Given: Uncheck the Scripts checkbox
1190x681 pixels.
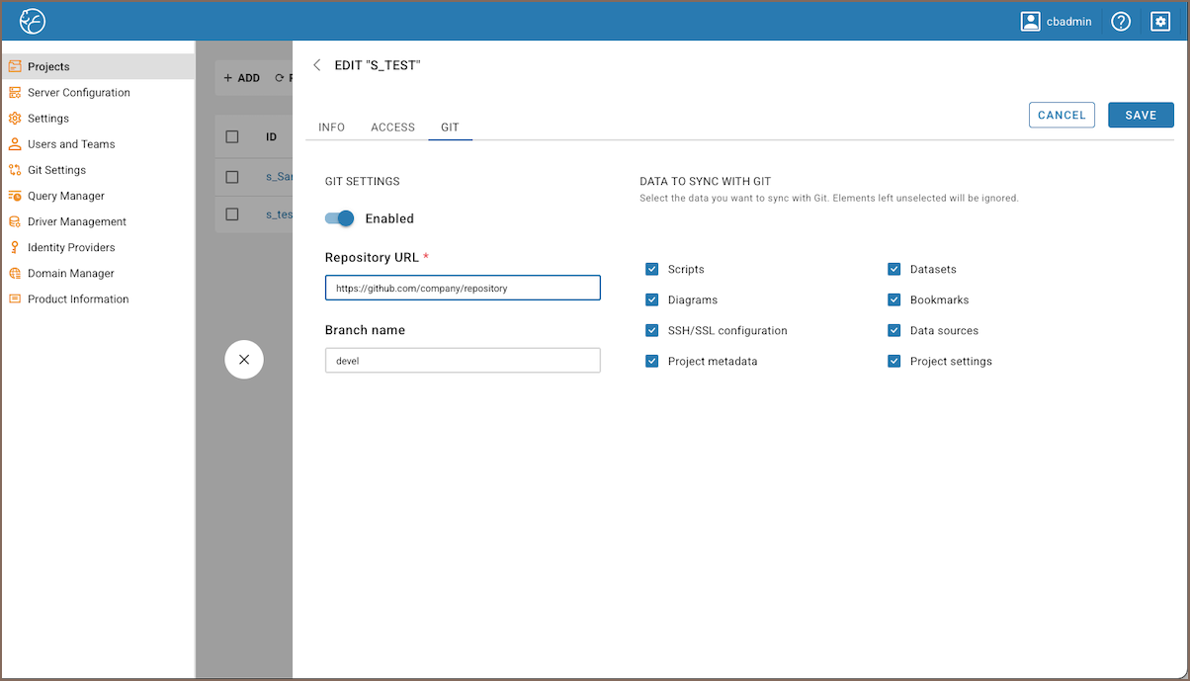Looking at the screenshot, I should (x=652, y=269).
